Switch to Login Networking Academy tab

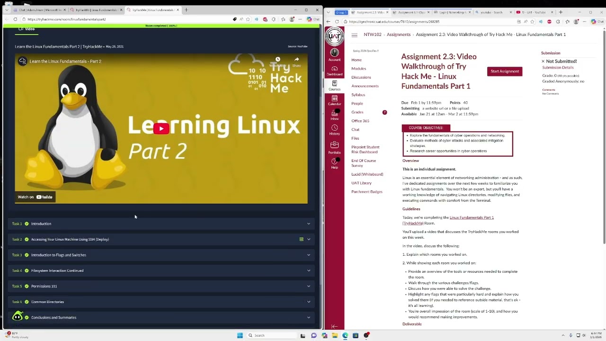(x=451, y=12)
